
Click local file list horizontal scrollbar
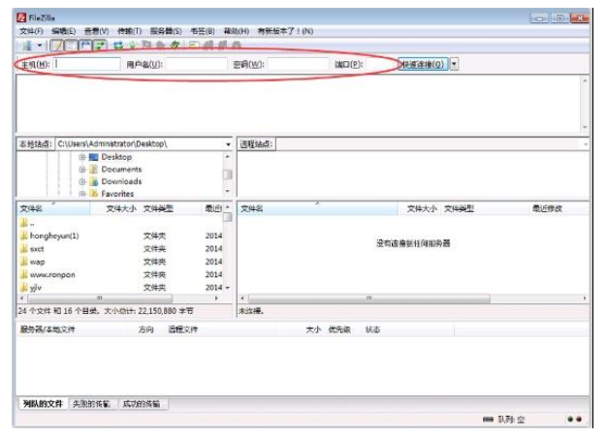(x=100, y=298)
